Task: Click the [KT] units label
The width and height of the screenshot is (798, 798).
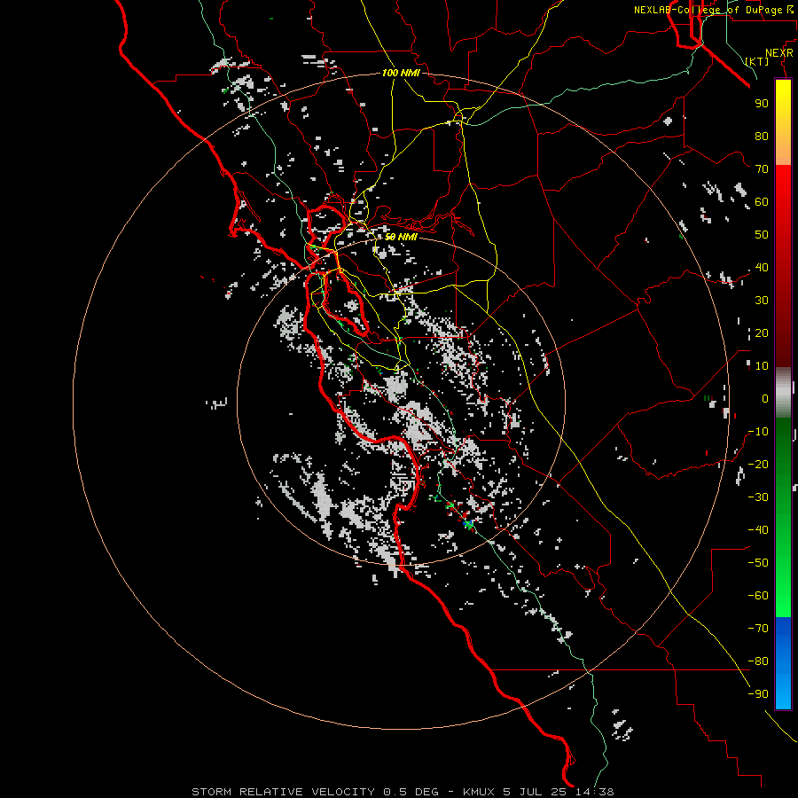Action: [x=757, y=61]
